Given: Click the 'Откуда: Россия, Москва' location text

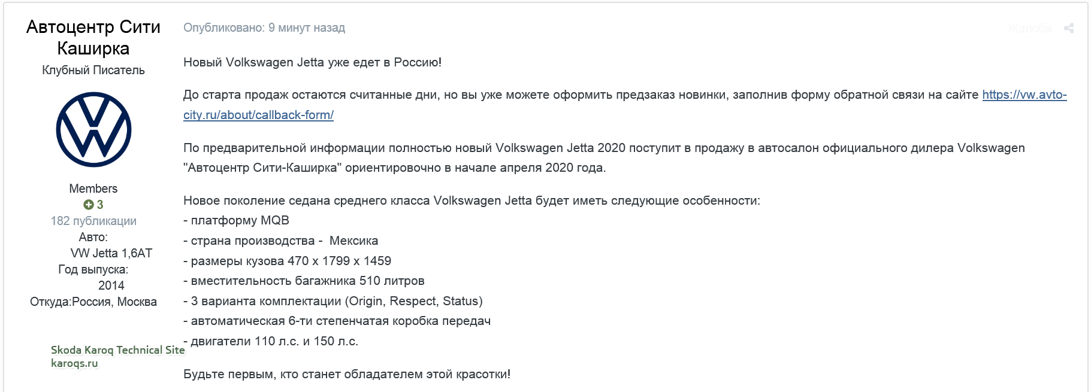Looking at the screenshot, I should (x=93, y=302).
